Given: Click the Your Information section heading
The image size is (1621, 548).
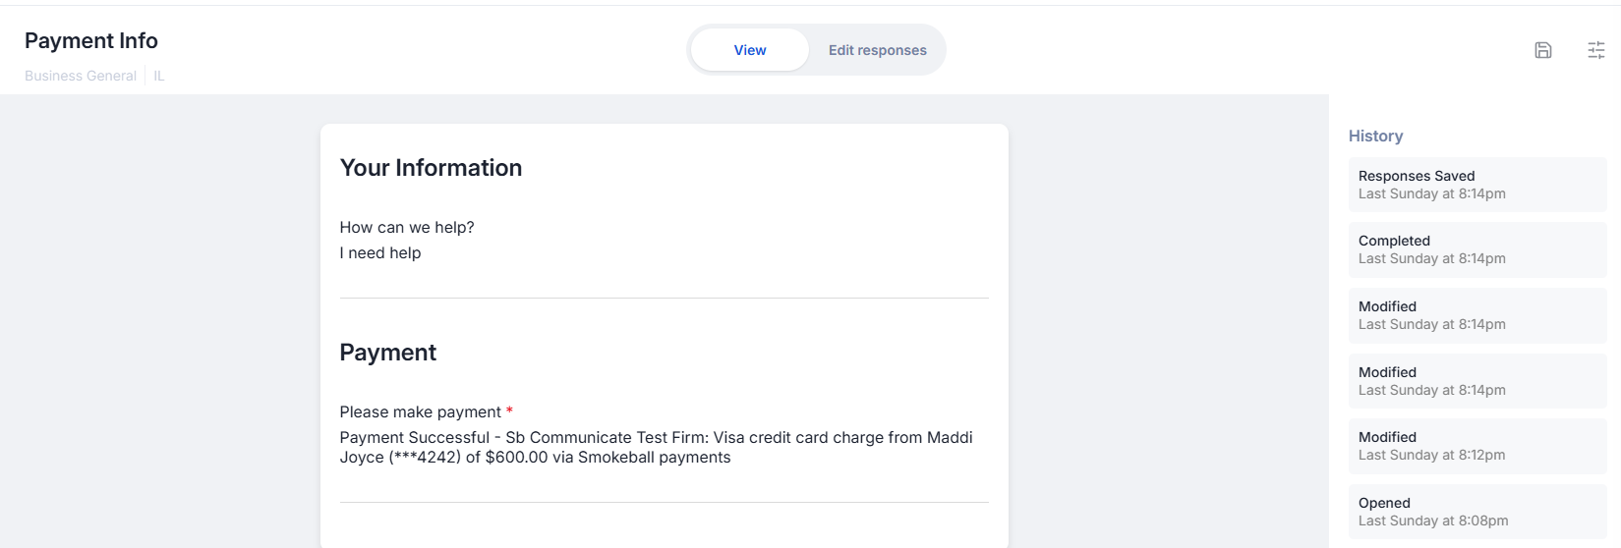Looking at the screenshot, I should click(431, 168).
